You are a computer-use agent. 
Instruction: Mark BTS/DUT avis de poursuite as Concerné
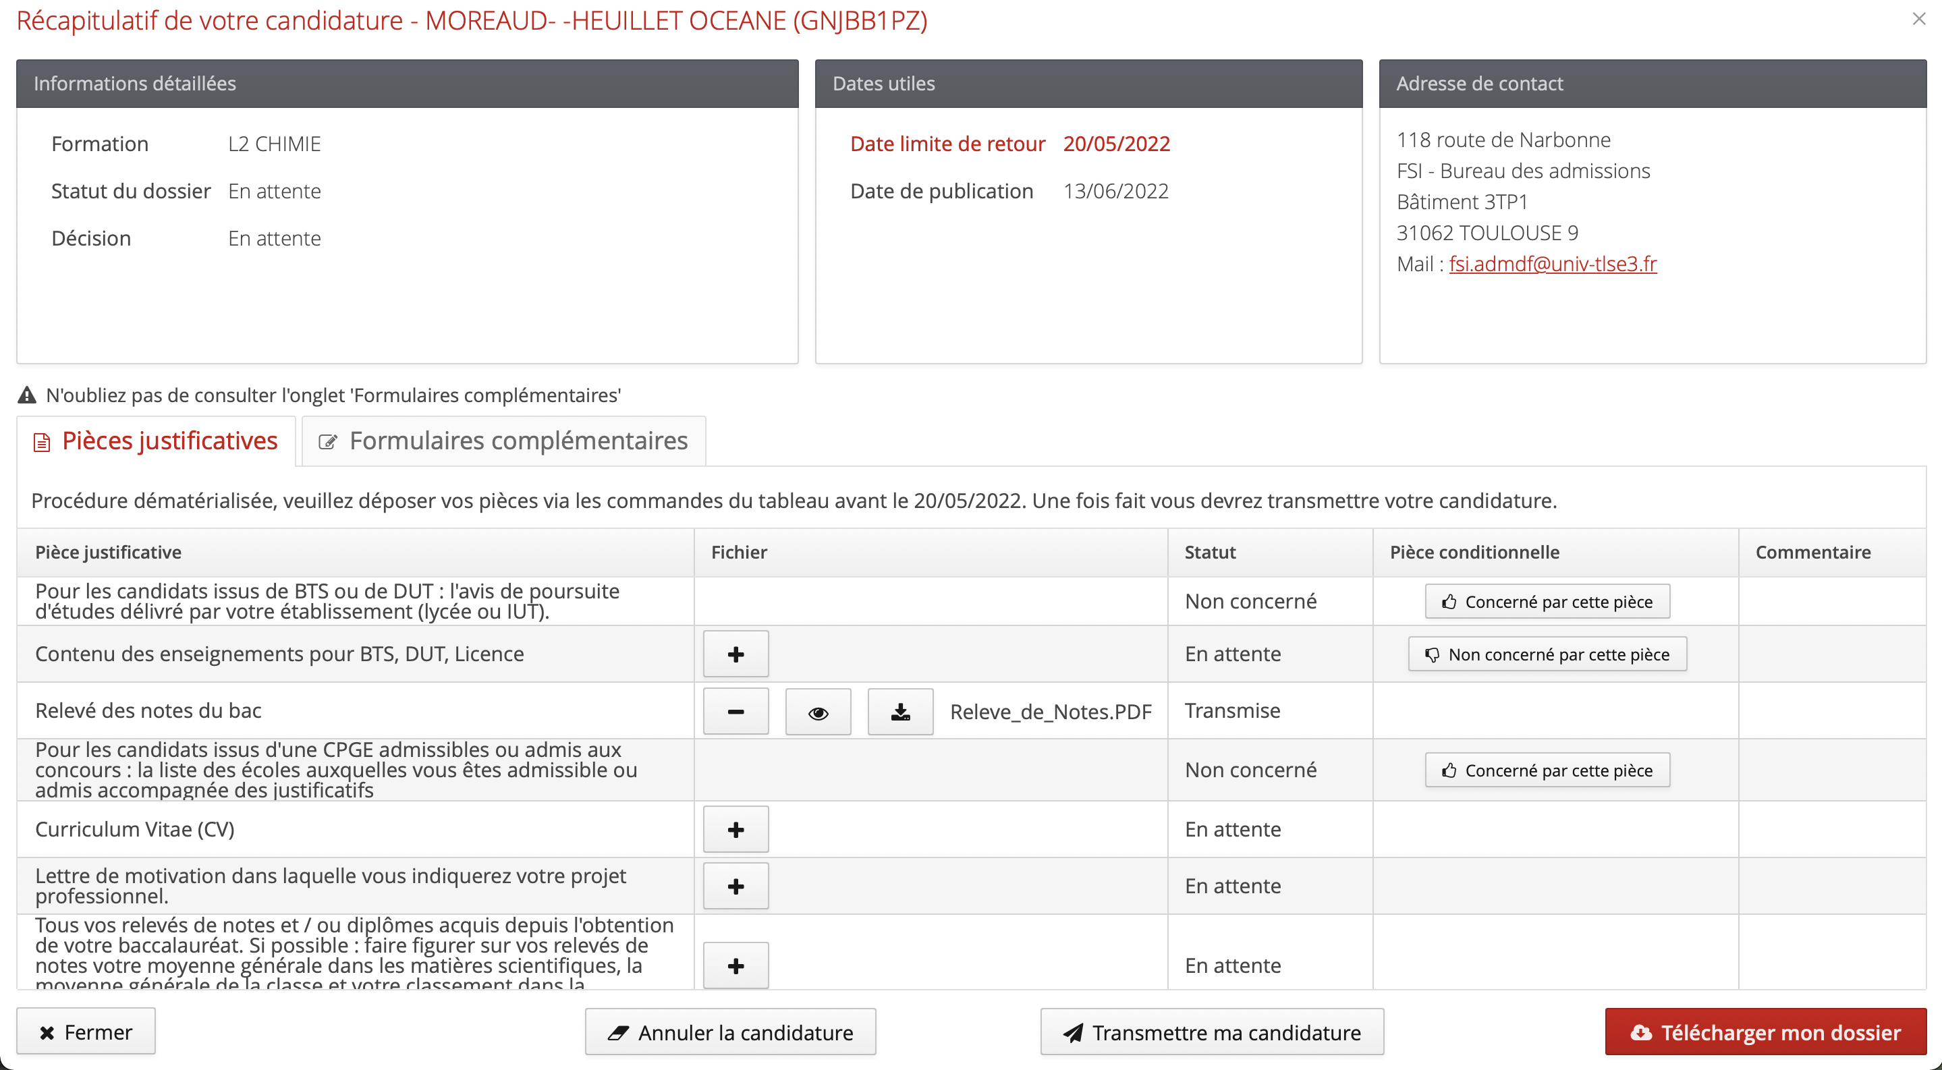point(1546,601)
